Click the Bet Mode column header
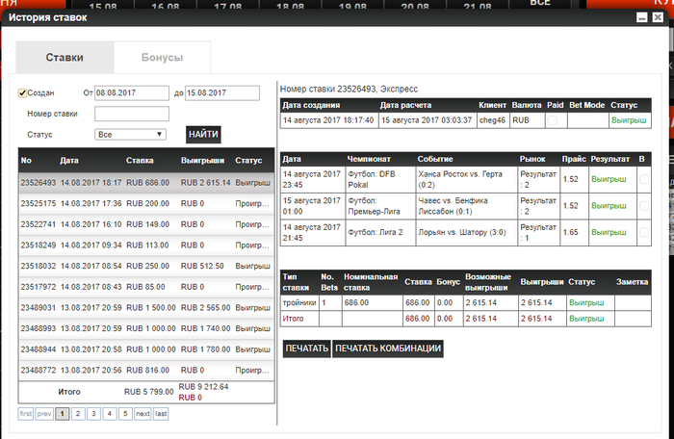Viewport: 674px width, 439px height. click(x=586, y=105)
